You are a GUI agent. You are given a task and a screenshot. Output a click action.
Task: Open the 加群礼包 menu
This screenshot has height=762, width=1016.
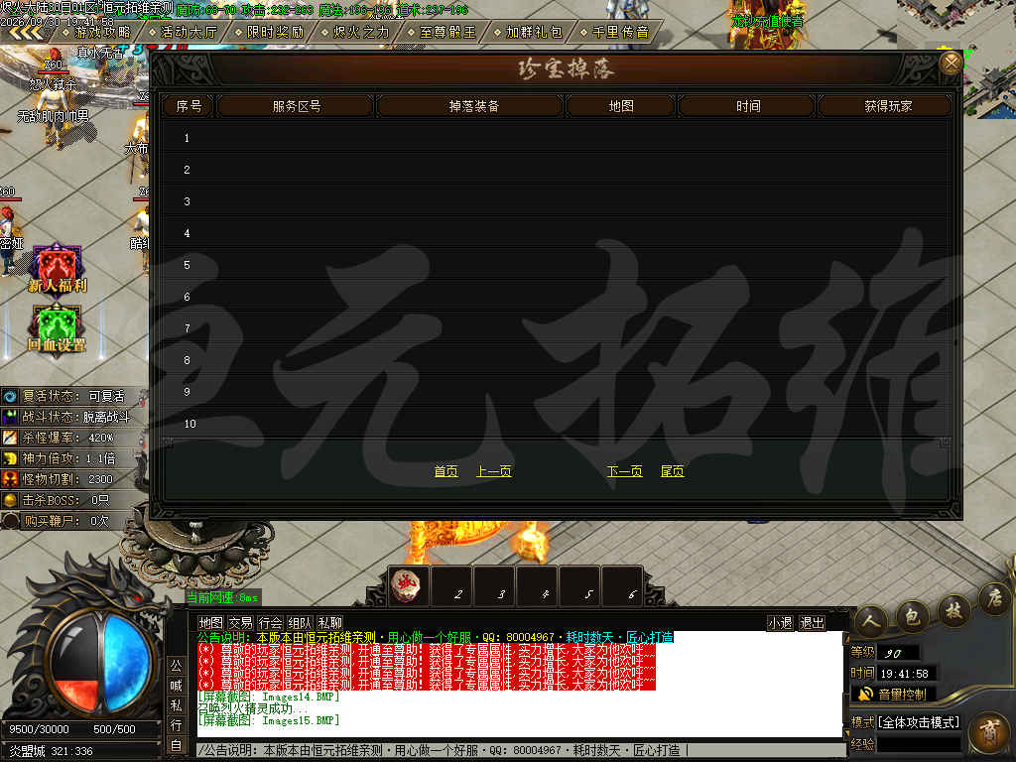tap(529, 32)
